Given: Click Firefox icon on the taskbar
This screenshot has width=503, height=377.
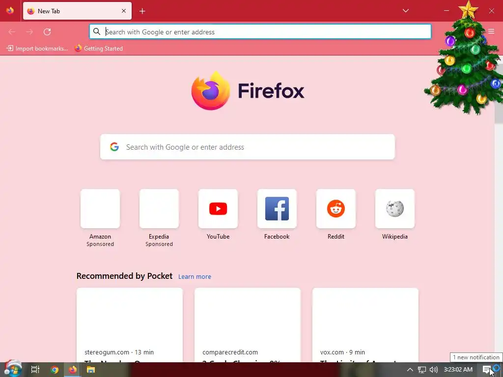Looking at the screenshot, I should (x=73, y=370).
